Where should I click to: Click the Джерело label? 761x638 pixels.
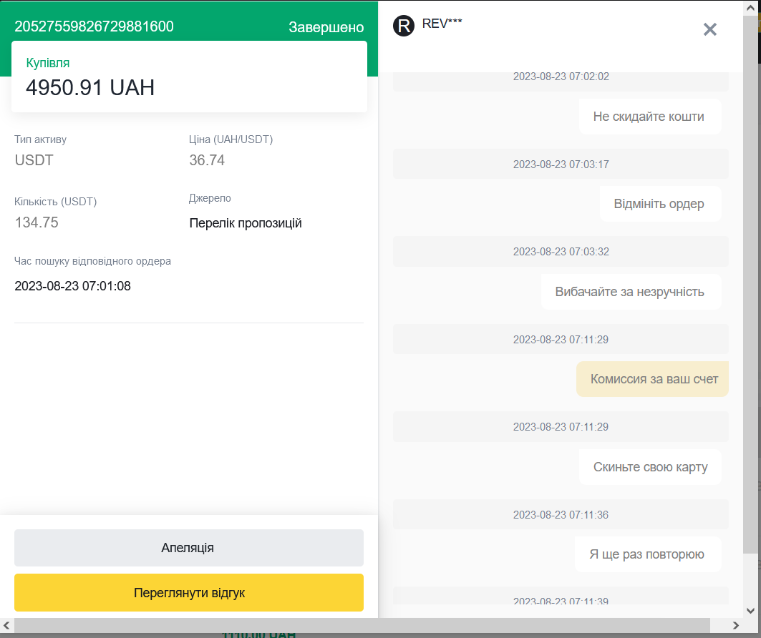pos(210,198)
